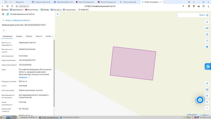This screenshot has width=211, height=119.
Task: Open the Объекты tab
Action: (29, 36)
